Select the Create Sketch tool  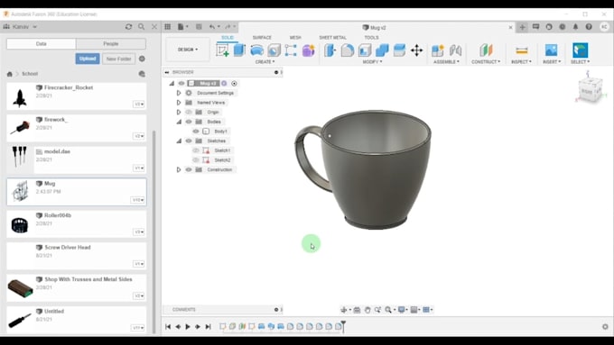(x=222, y=50)
